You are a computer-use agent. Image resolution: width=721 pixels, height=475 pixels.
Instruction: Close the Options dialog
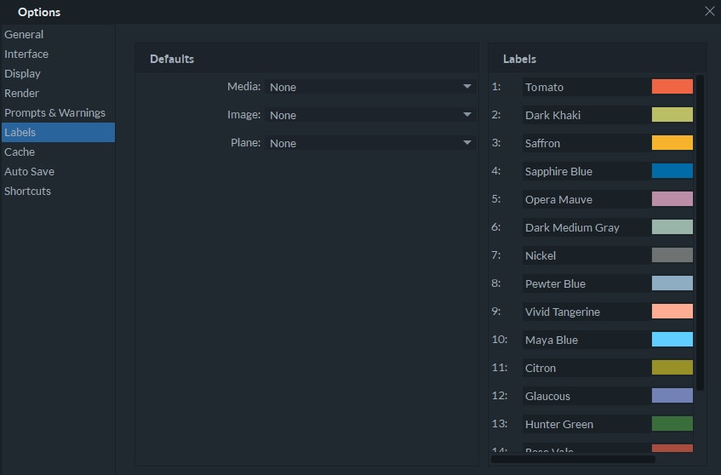coord(709,11)
